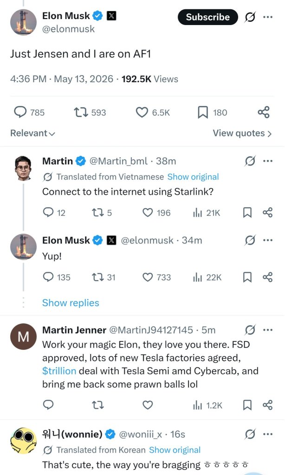Open more options on Elon's main post
285x475 pixels.
click(268, 17)
